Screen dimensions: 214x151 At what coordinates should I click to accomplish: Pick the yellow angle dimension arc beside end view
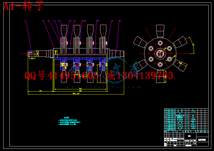tap(192, 45)
